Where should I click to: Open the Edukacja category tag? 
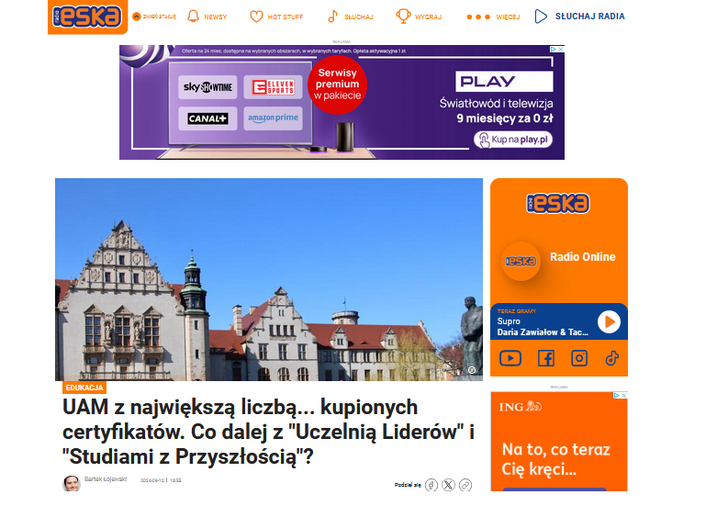(x=84, y=388)
